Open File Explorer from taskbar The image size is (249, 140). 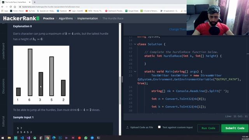9,138
